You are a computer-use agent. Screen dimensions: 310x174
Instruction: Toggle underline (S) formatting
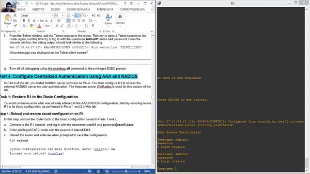point(34,20)
